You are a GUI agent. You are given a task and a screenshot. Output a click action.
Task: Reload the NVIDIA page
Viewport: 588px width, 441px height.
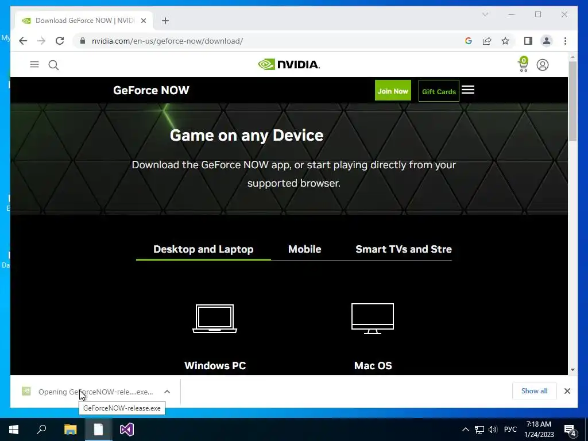[60, 41]
